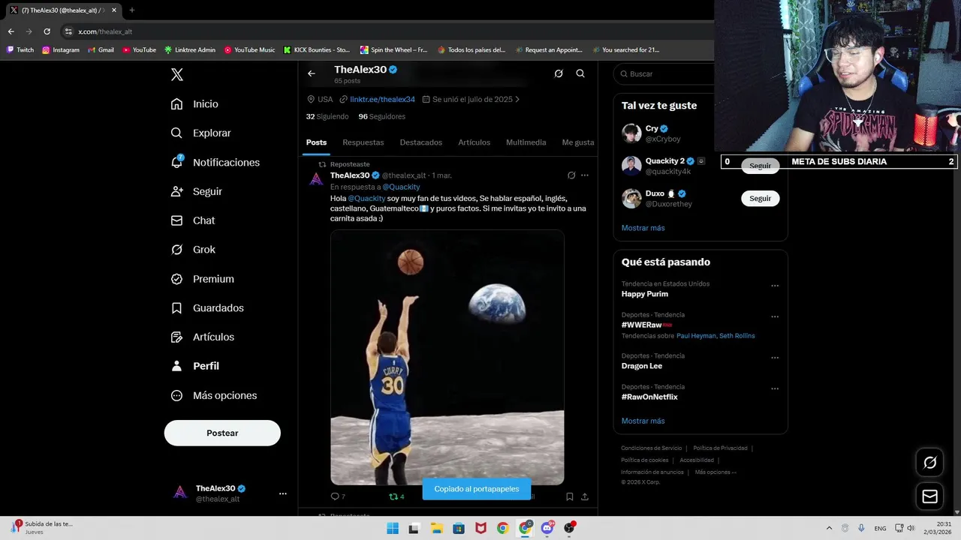Image resolution: width=961 pixels, height=540 pixels.
Task: Open a new Chrome tab
Action: pos(132,10)
